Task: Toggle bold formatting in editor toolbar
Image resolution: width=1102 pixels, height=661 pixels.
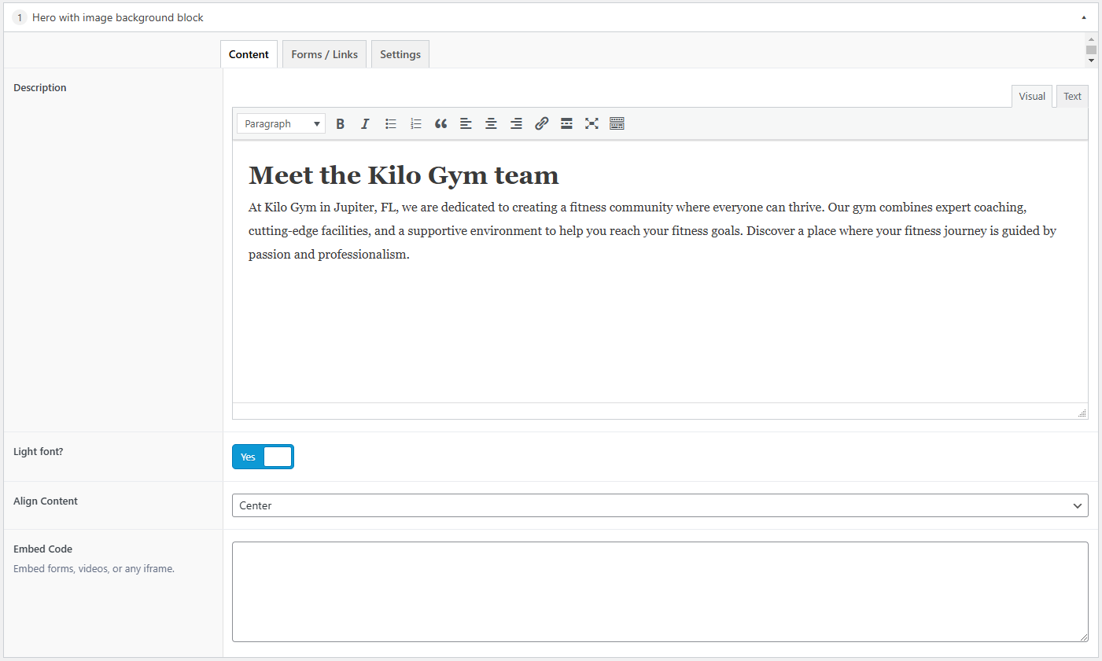Action: coord(341,123)
